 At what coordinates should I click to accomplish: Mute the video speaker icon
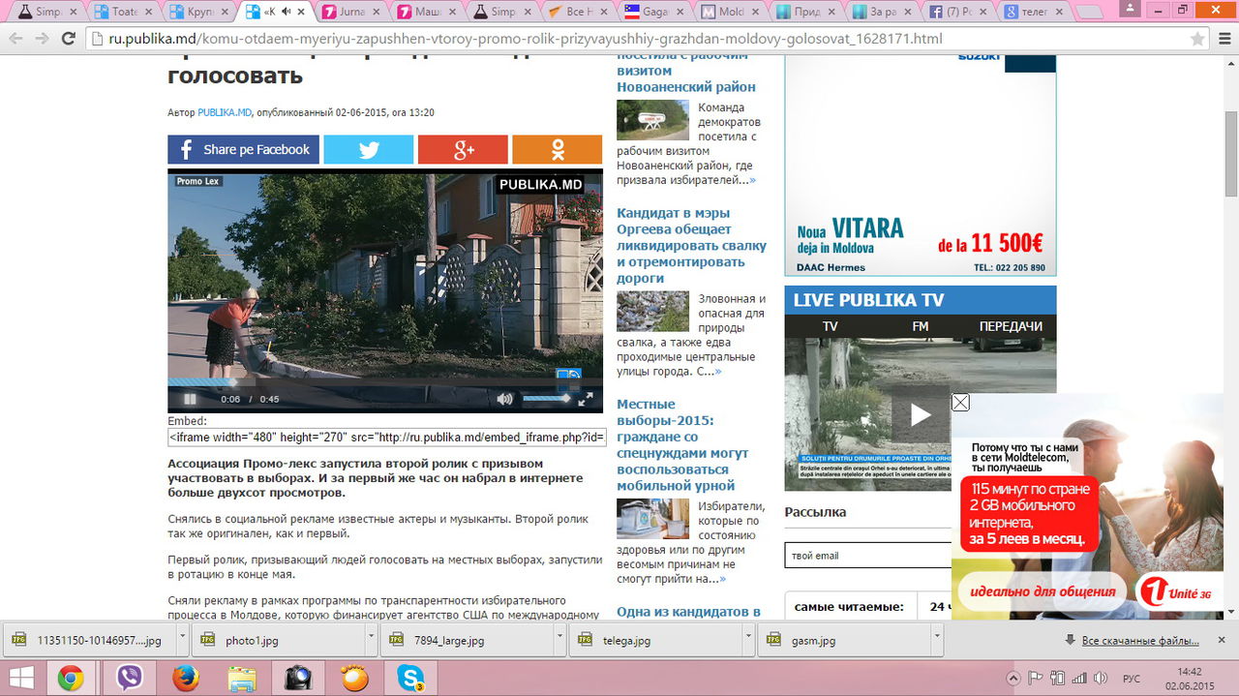tap(504, 399)
